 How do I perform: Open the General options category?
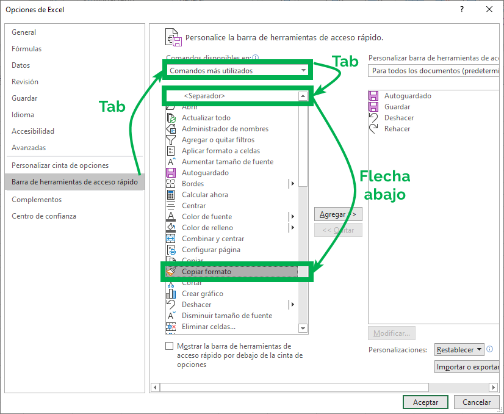click(x=74, y=32)
